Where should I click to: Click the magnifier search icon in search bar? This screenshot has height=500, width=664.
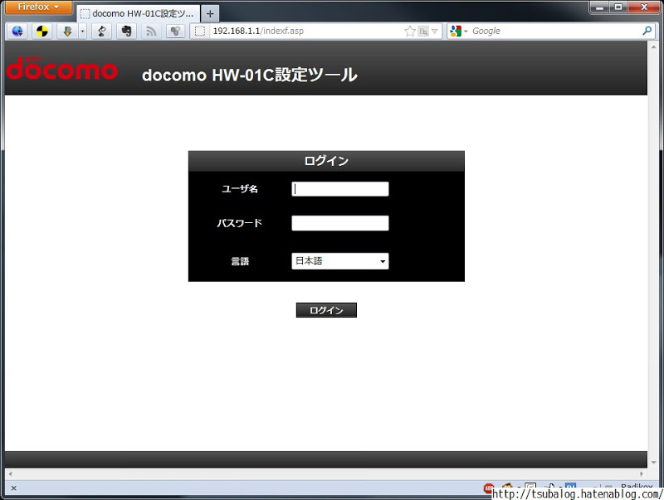[x=647, y=32]
